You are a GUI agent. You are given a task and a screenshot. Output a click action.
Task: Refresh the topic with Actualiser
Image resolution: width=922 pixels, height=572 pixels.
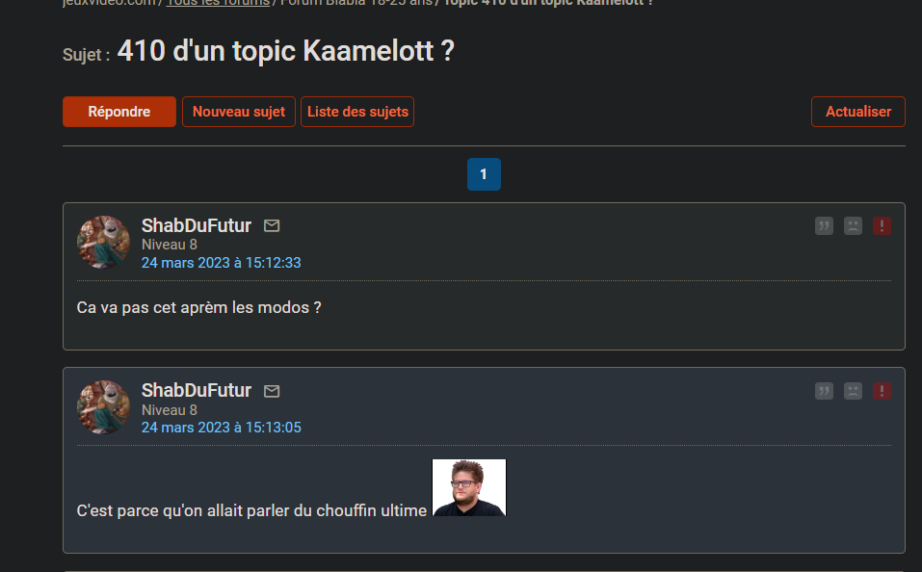(x=857, y=112)
